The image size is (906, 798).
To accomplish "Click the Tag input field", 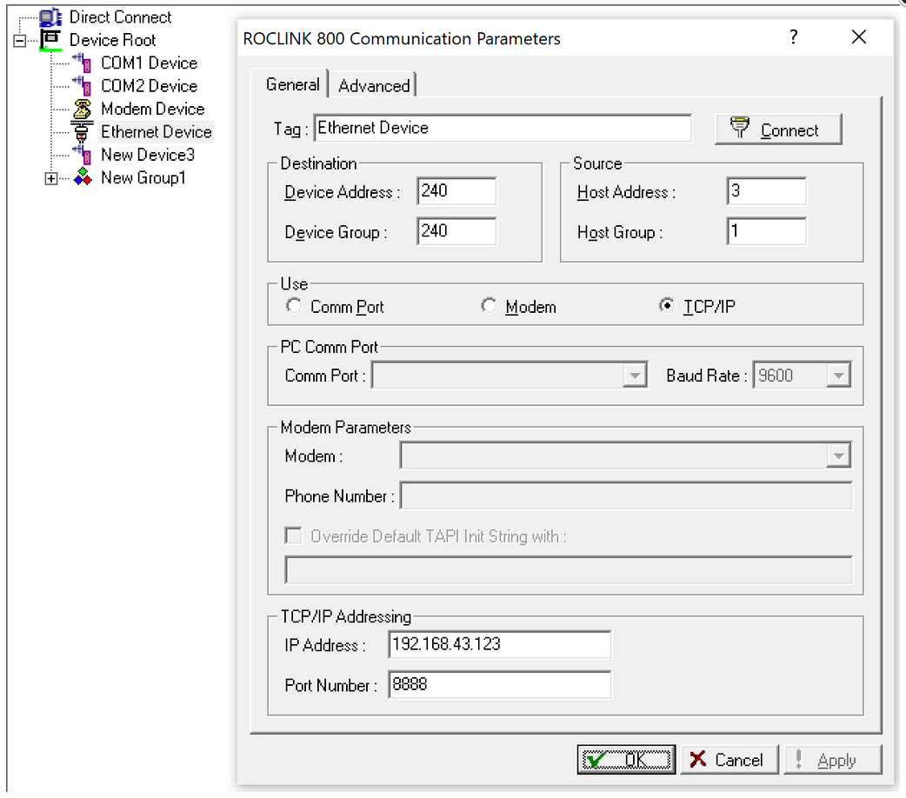I will [x=503, y=128].
